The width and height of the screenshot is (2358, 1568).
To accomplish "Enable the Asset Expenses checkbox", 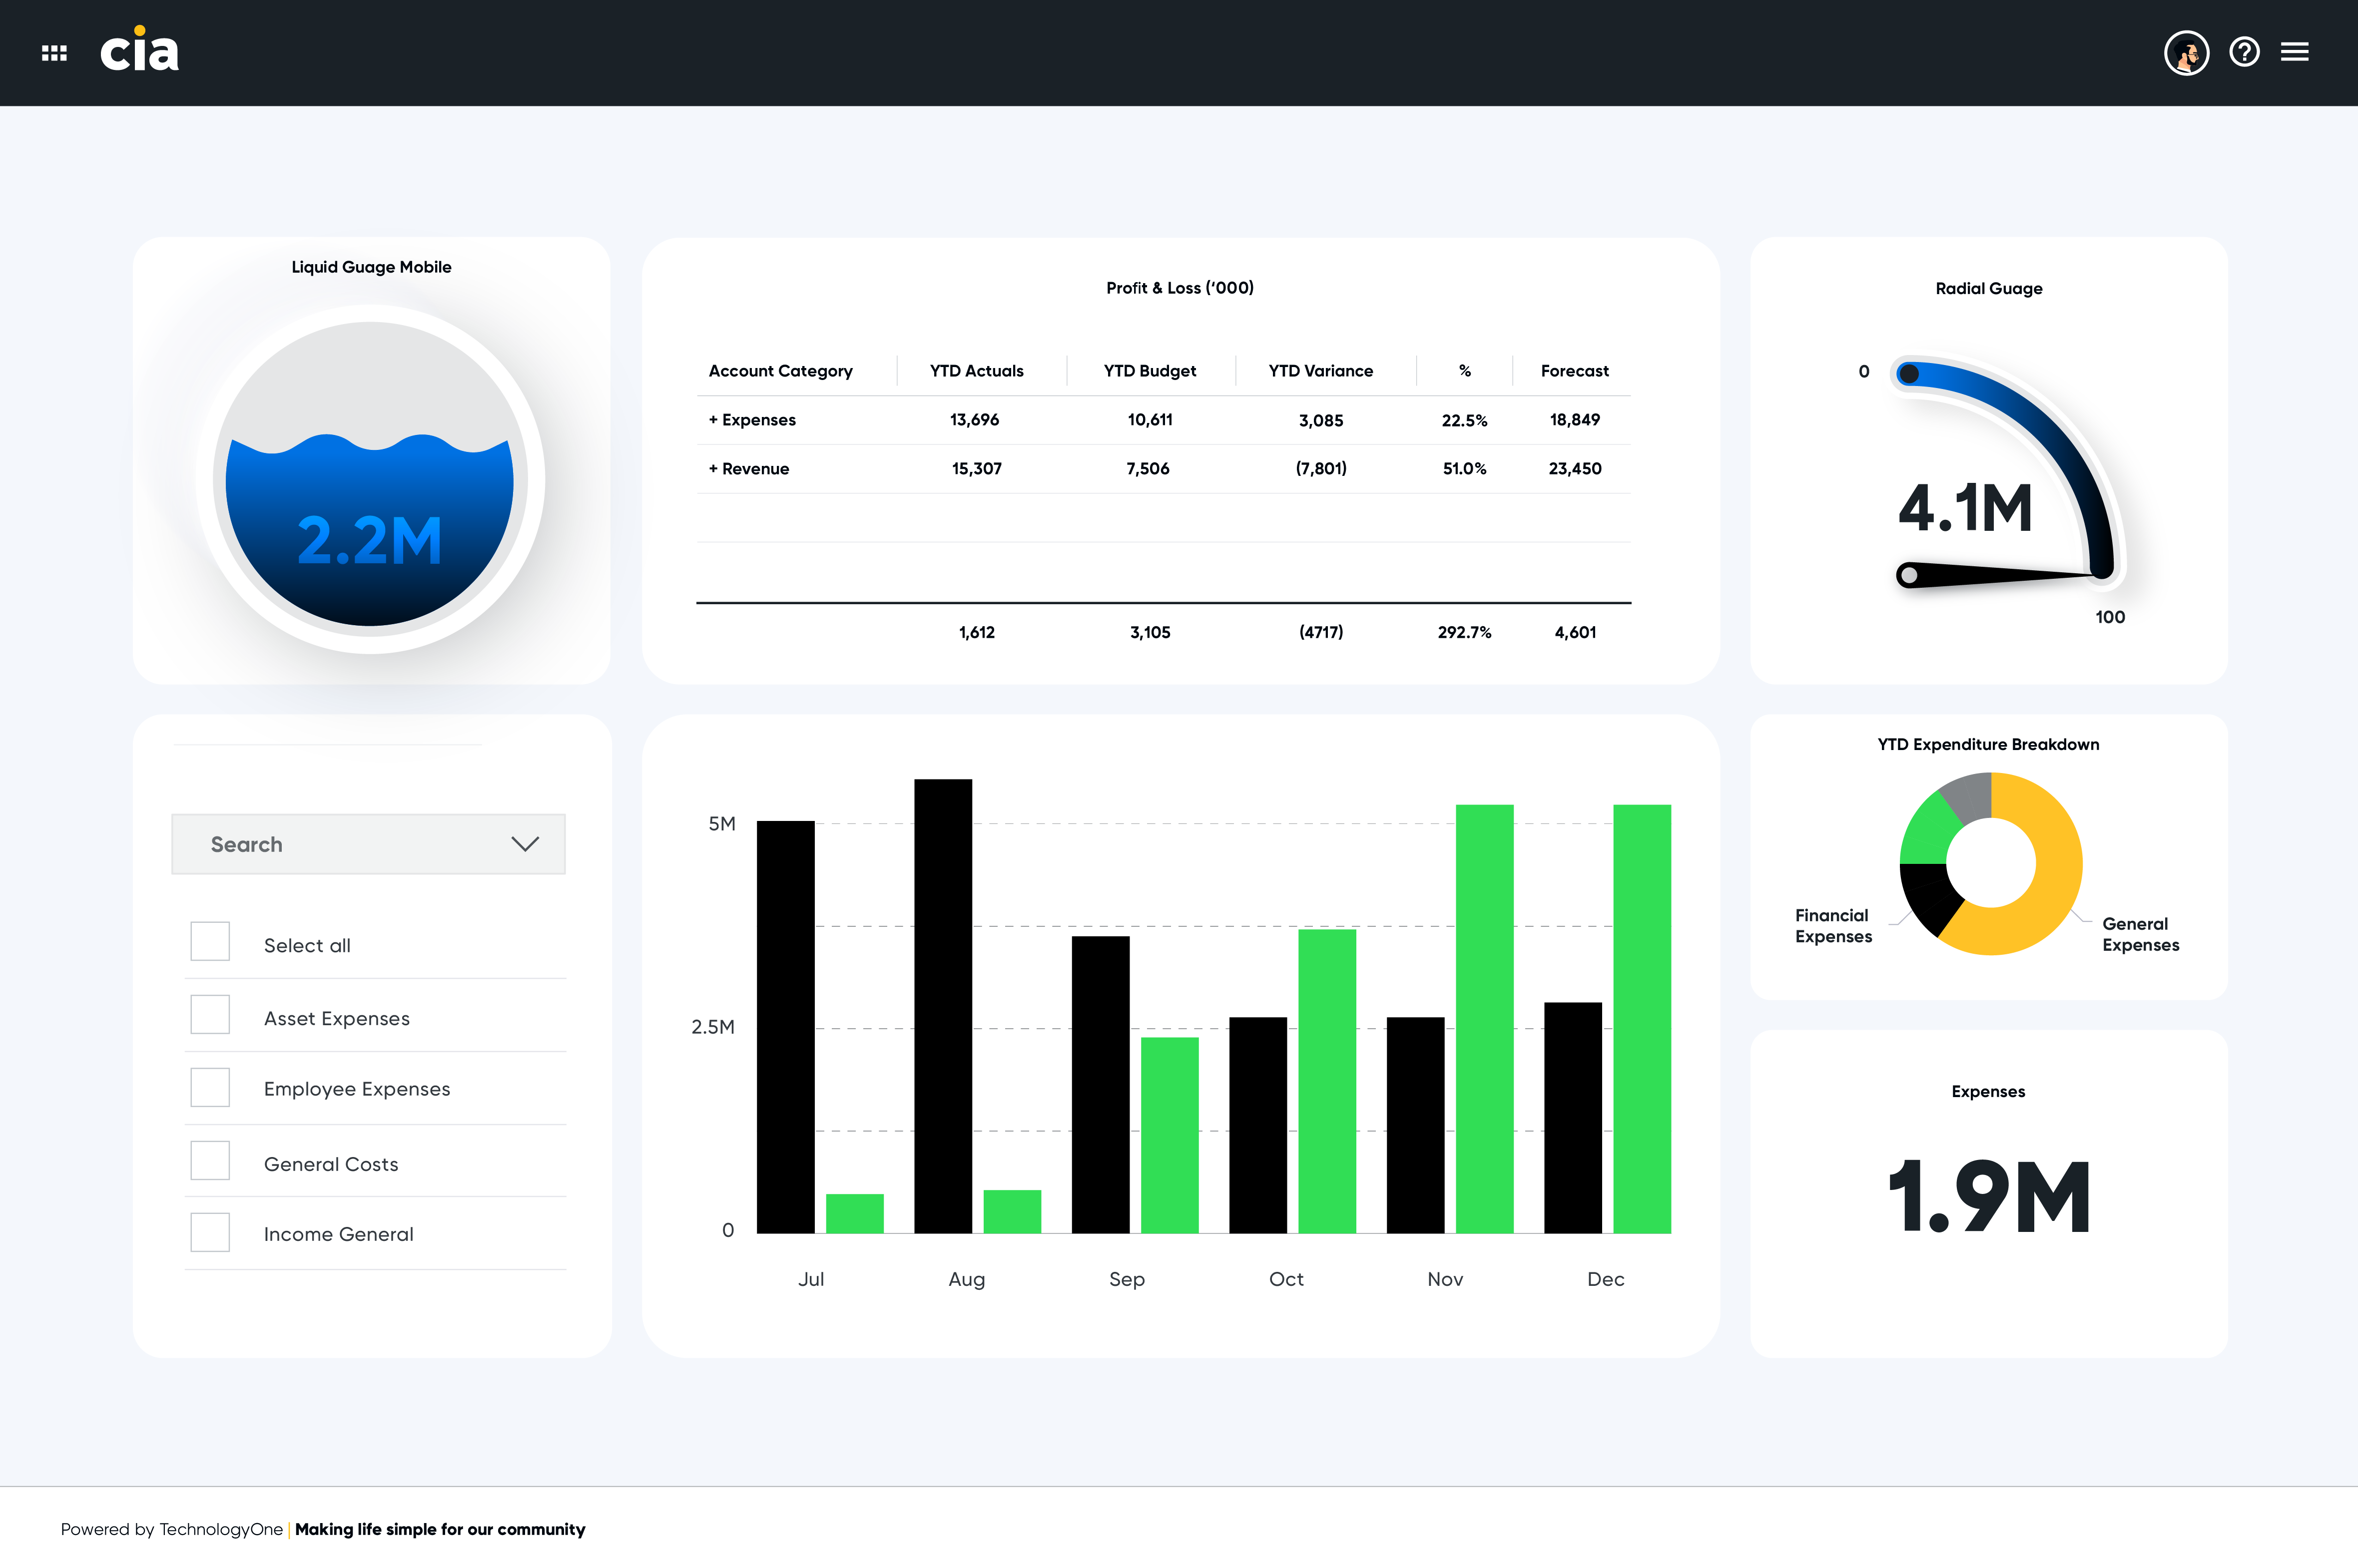I will [x=210, y=1014].
